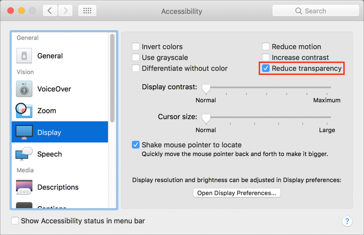Click the help question mark button
The image size is (364, 235).
[x=347, y=221]
